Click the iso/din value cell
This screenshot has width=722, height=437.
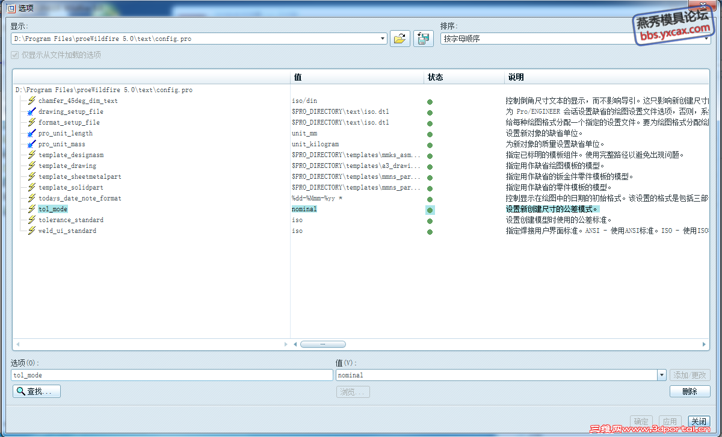click(x=304, y=101)
